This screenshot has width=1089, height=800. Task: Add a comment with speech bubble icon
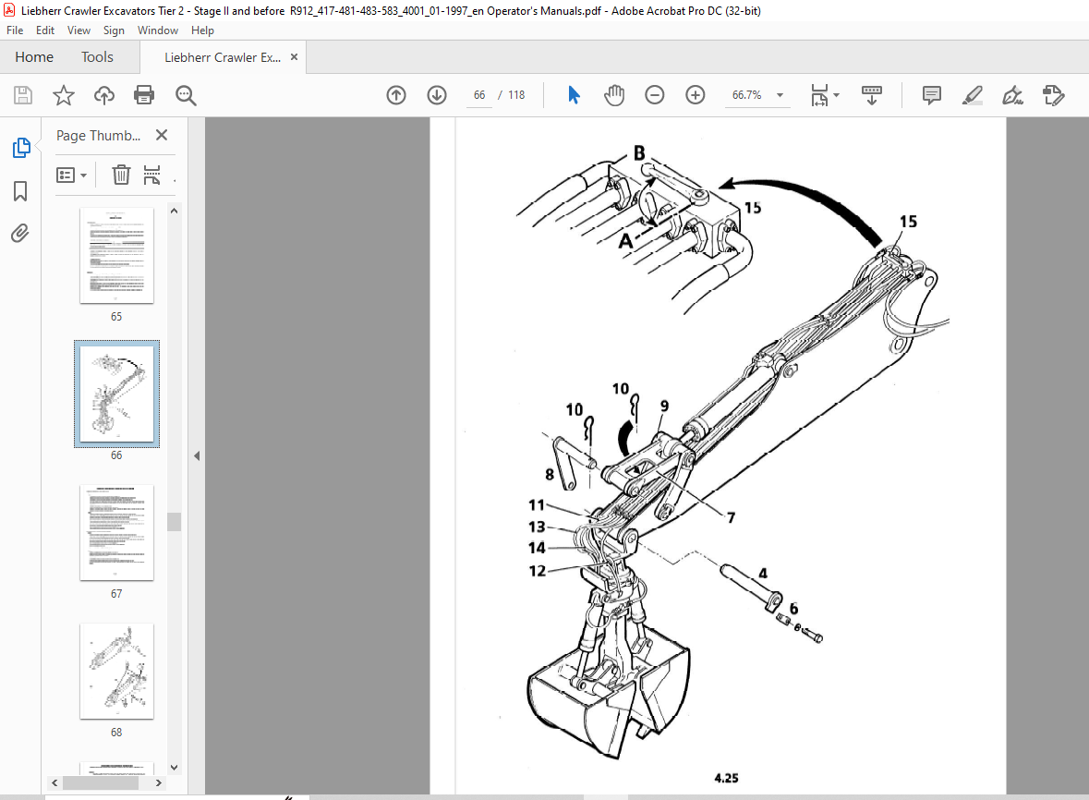coord(931,95)
